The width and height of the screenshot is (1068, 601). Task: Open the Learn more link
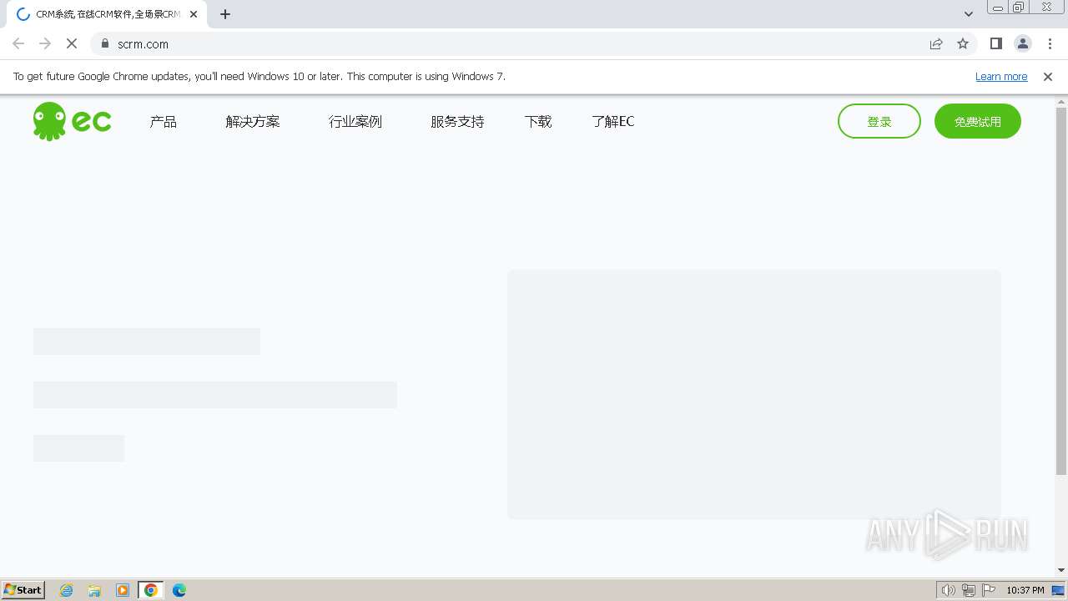pos(1001,76)
